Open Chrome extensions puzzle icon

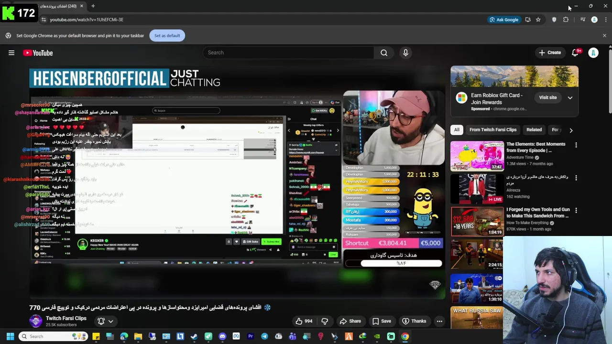pos(566,20)
